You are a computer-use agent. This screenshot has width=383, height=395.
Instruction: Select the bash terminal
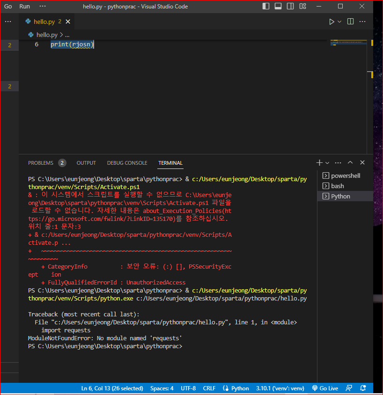(345, 186)
